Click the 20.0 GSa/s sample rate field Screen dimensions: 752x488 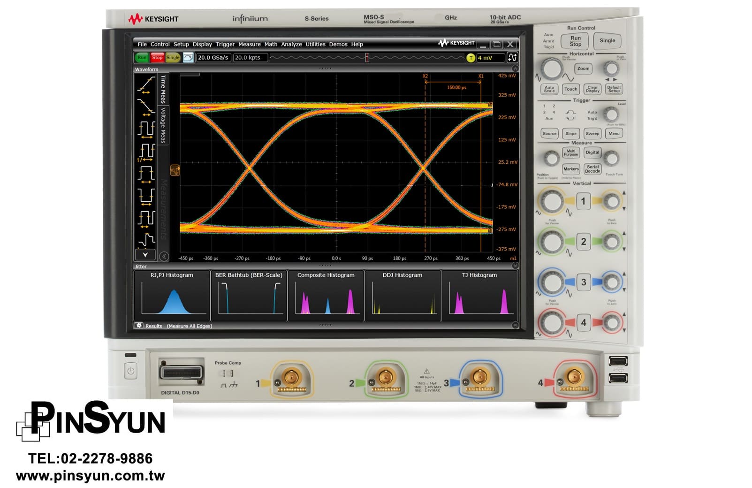click(x=213, y=58)
